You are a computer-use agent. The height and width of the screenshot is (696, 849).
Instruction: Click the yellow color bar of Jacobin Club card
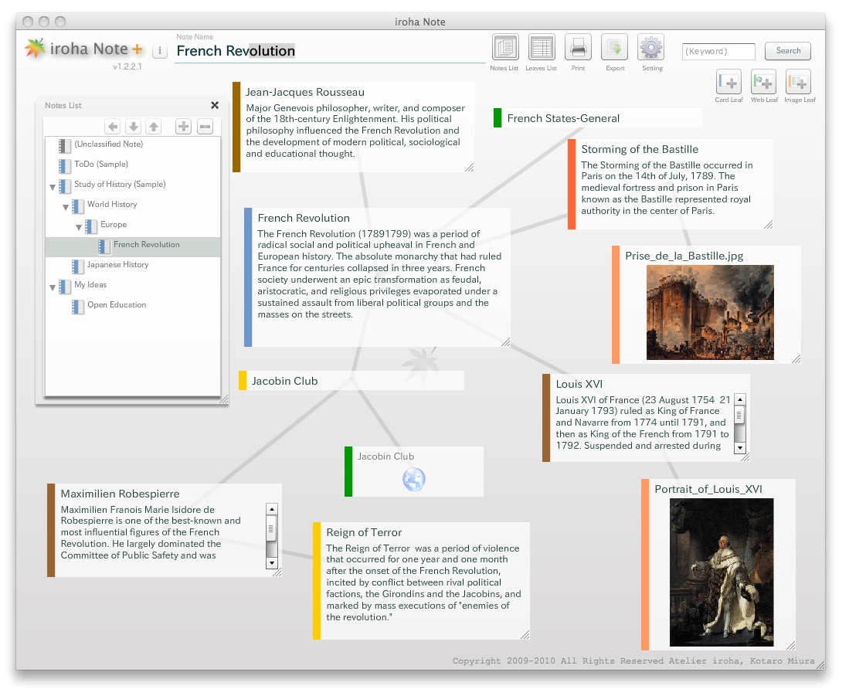point(243,381)
